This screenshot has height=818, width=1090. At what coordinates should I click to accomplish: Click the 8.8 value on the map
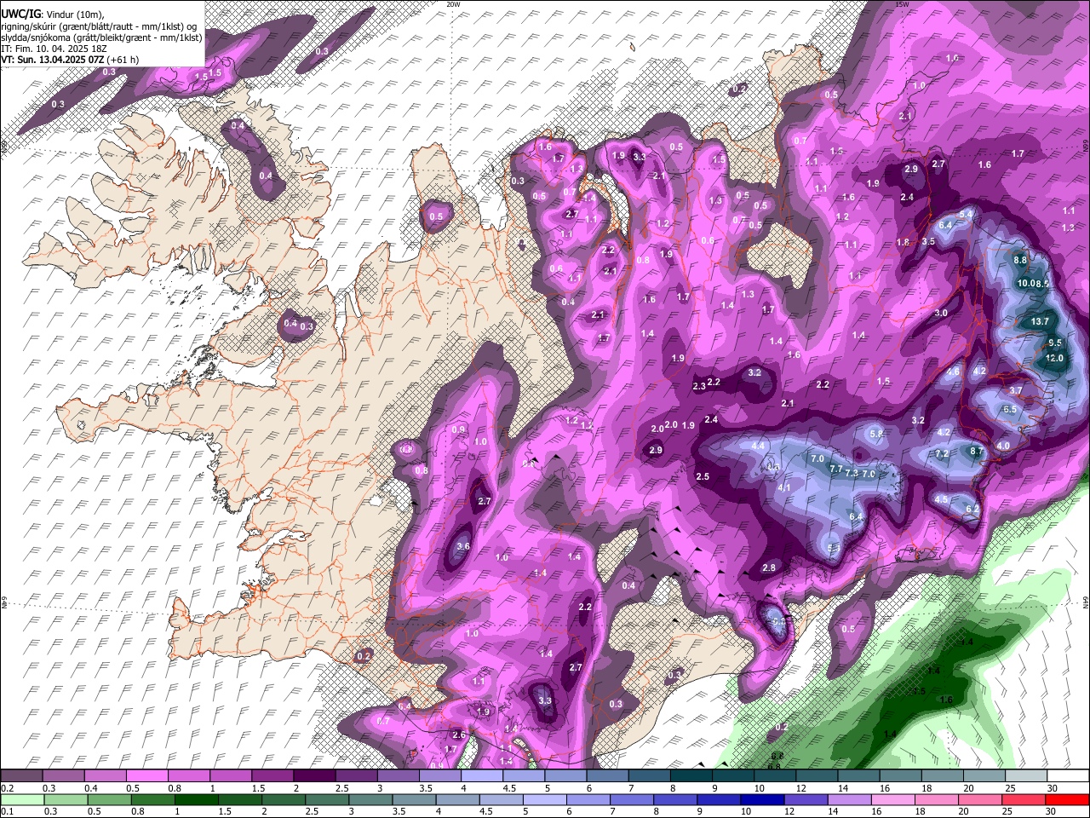(1022, 260)
